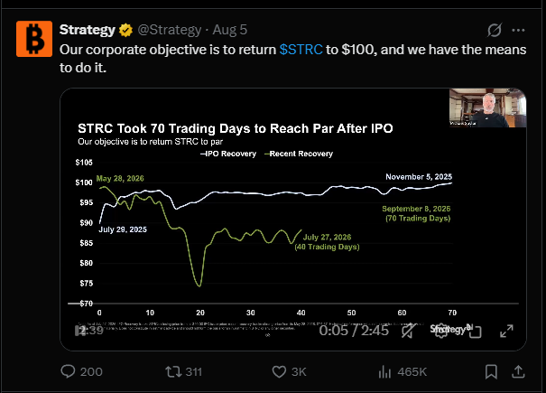Expand video to fullscreen
The image size is (546, 393).
[x=506, y=331]
